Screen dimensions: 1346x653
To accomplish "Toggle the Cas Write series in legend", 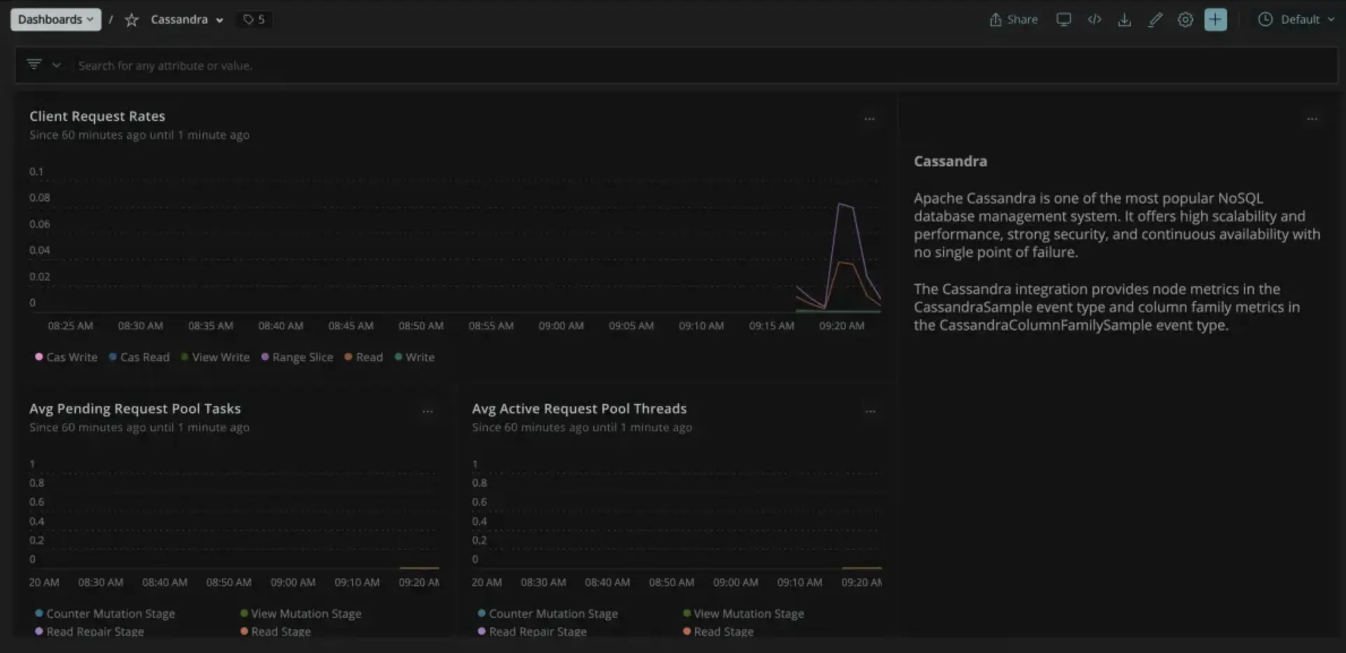I will click(x=67, y=357).
